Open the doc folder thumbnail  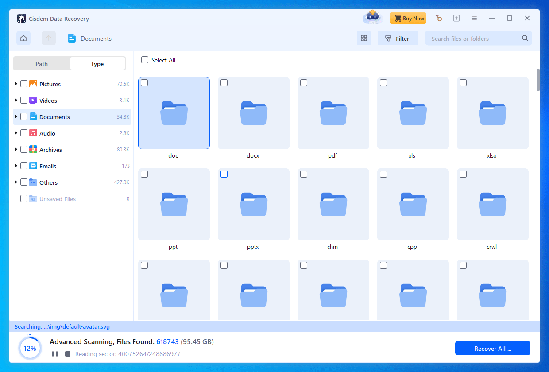174,113
